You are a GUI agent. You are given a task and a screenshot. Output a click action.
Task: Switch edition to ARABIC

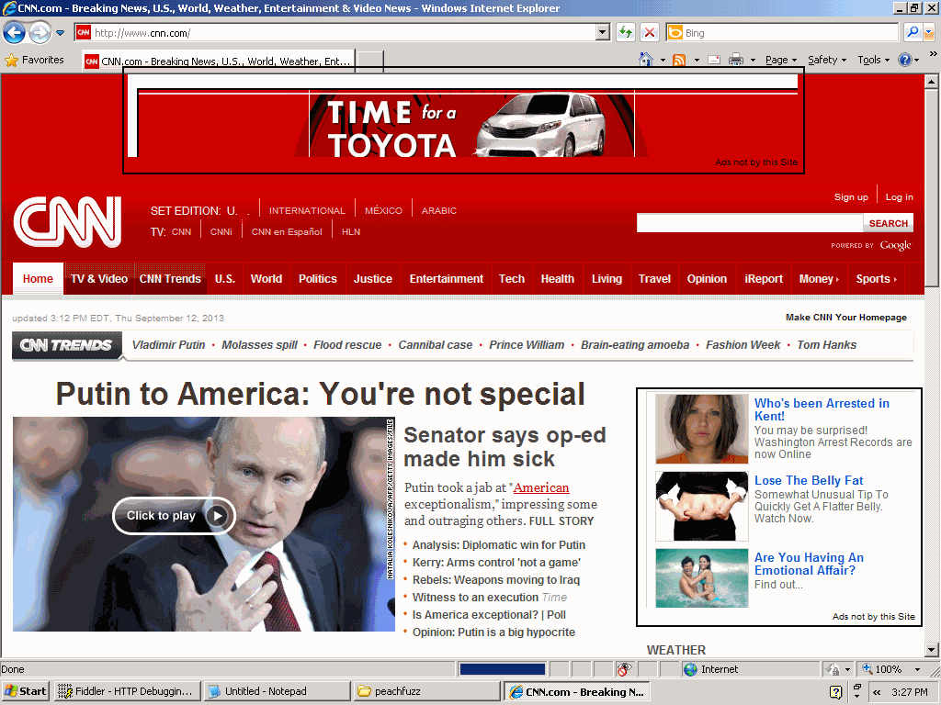(438, 210)
